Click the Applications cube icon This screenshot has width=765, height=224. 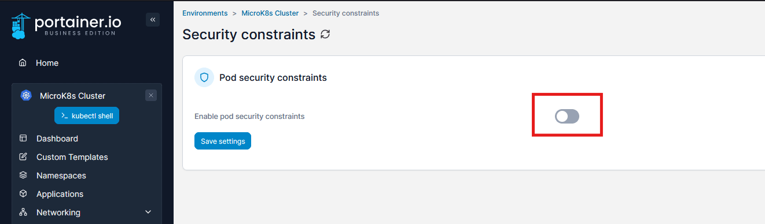[23, 194]
